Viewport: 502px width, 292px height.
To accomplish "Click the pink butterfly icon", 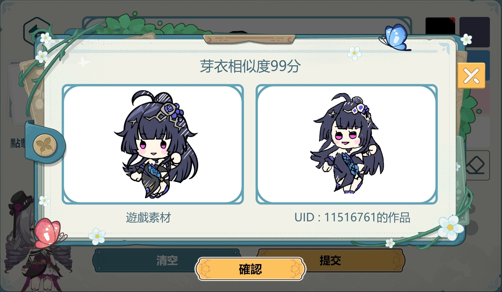I will pyautogui.click(x=48, y=233).
